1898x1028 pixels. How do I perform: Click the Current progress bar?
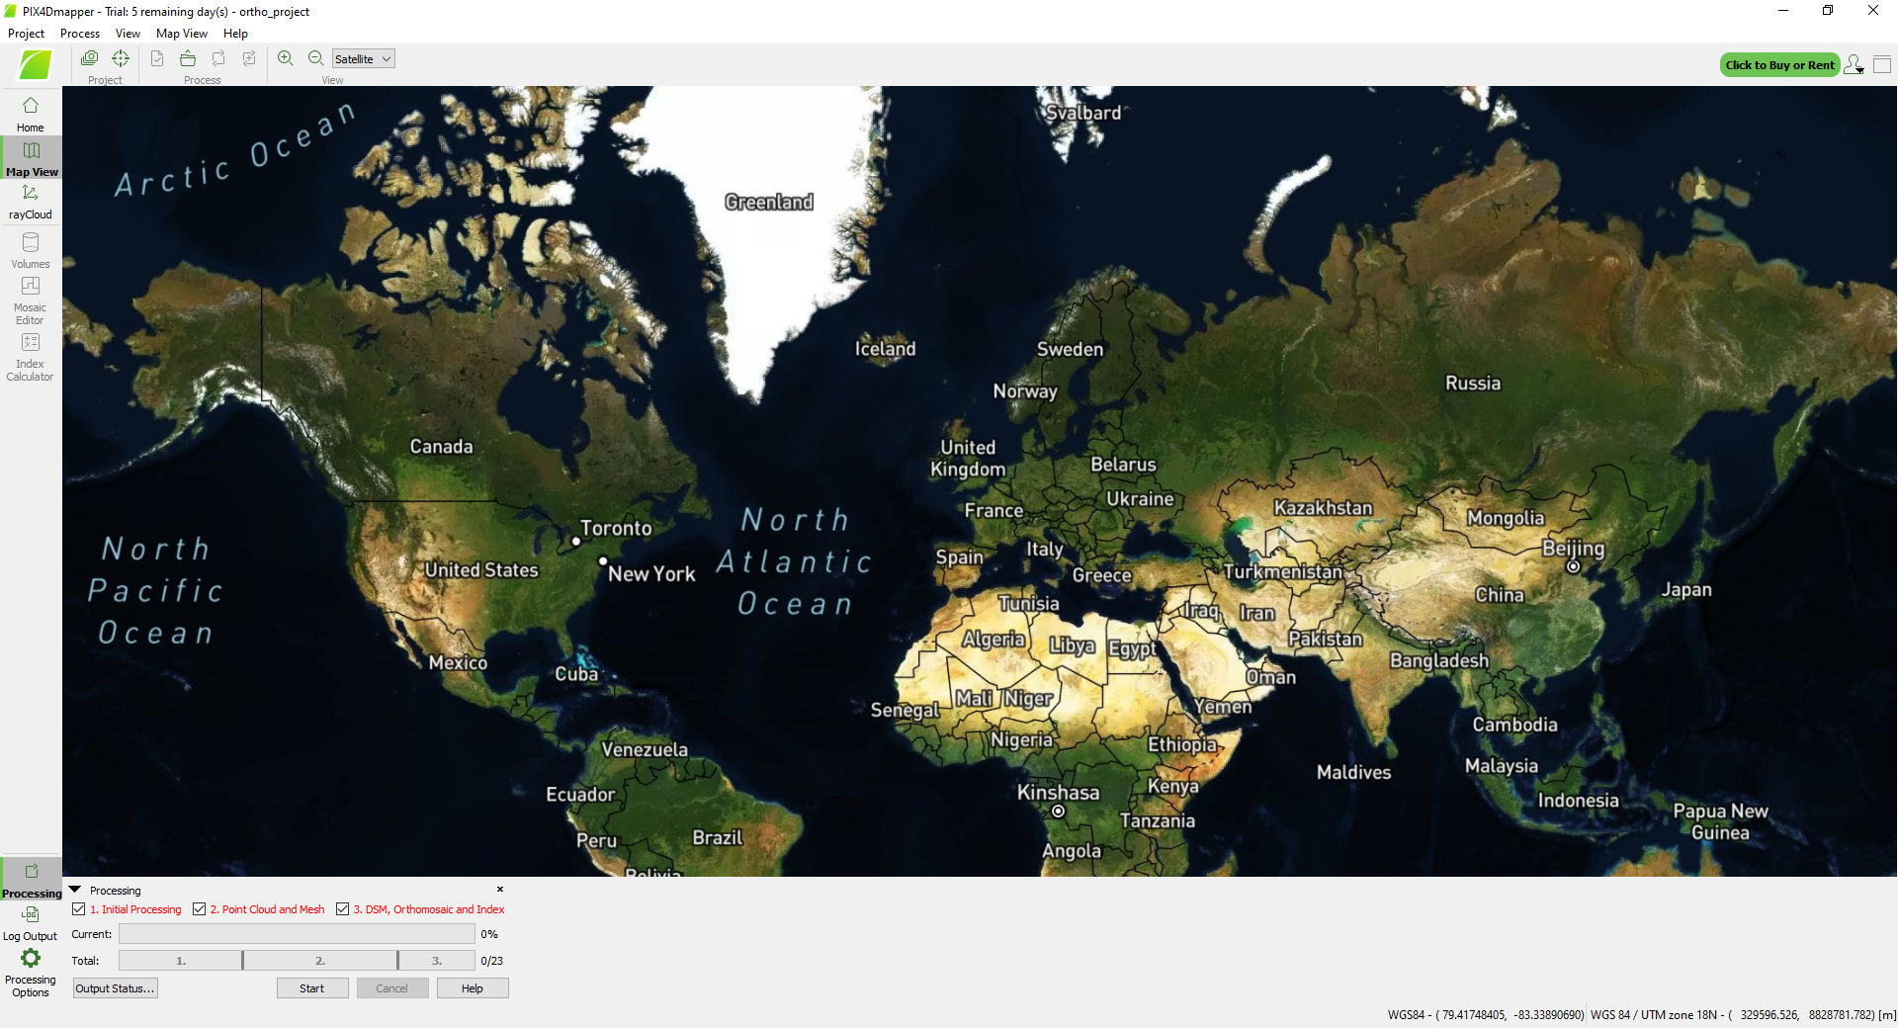tap(297, 934)
